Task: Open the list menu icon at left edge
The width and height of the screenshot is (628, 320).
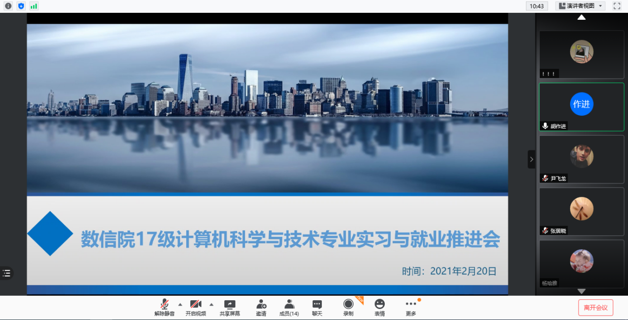Action: pos(6,273)
